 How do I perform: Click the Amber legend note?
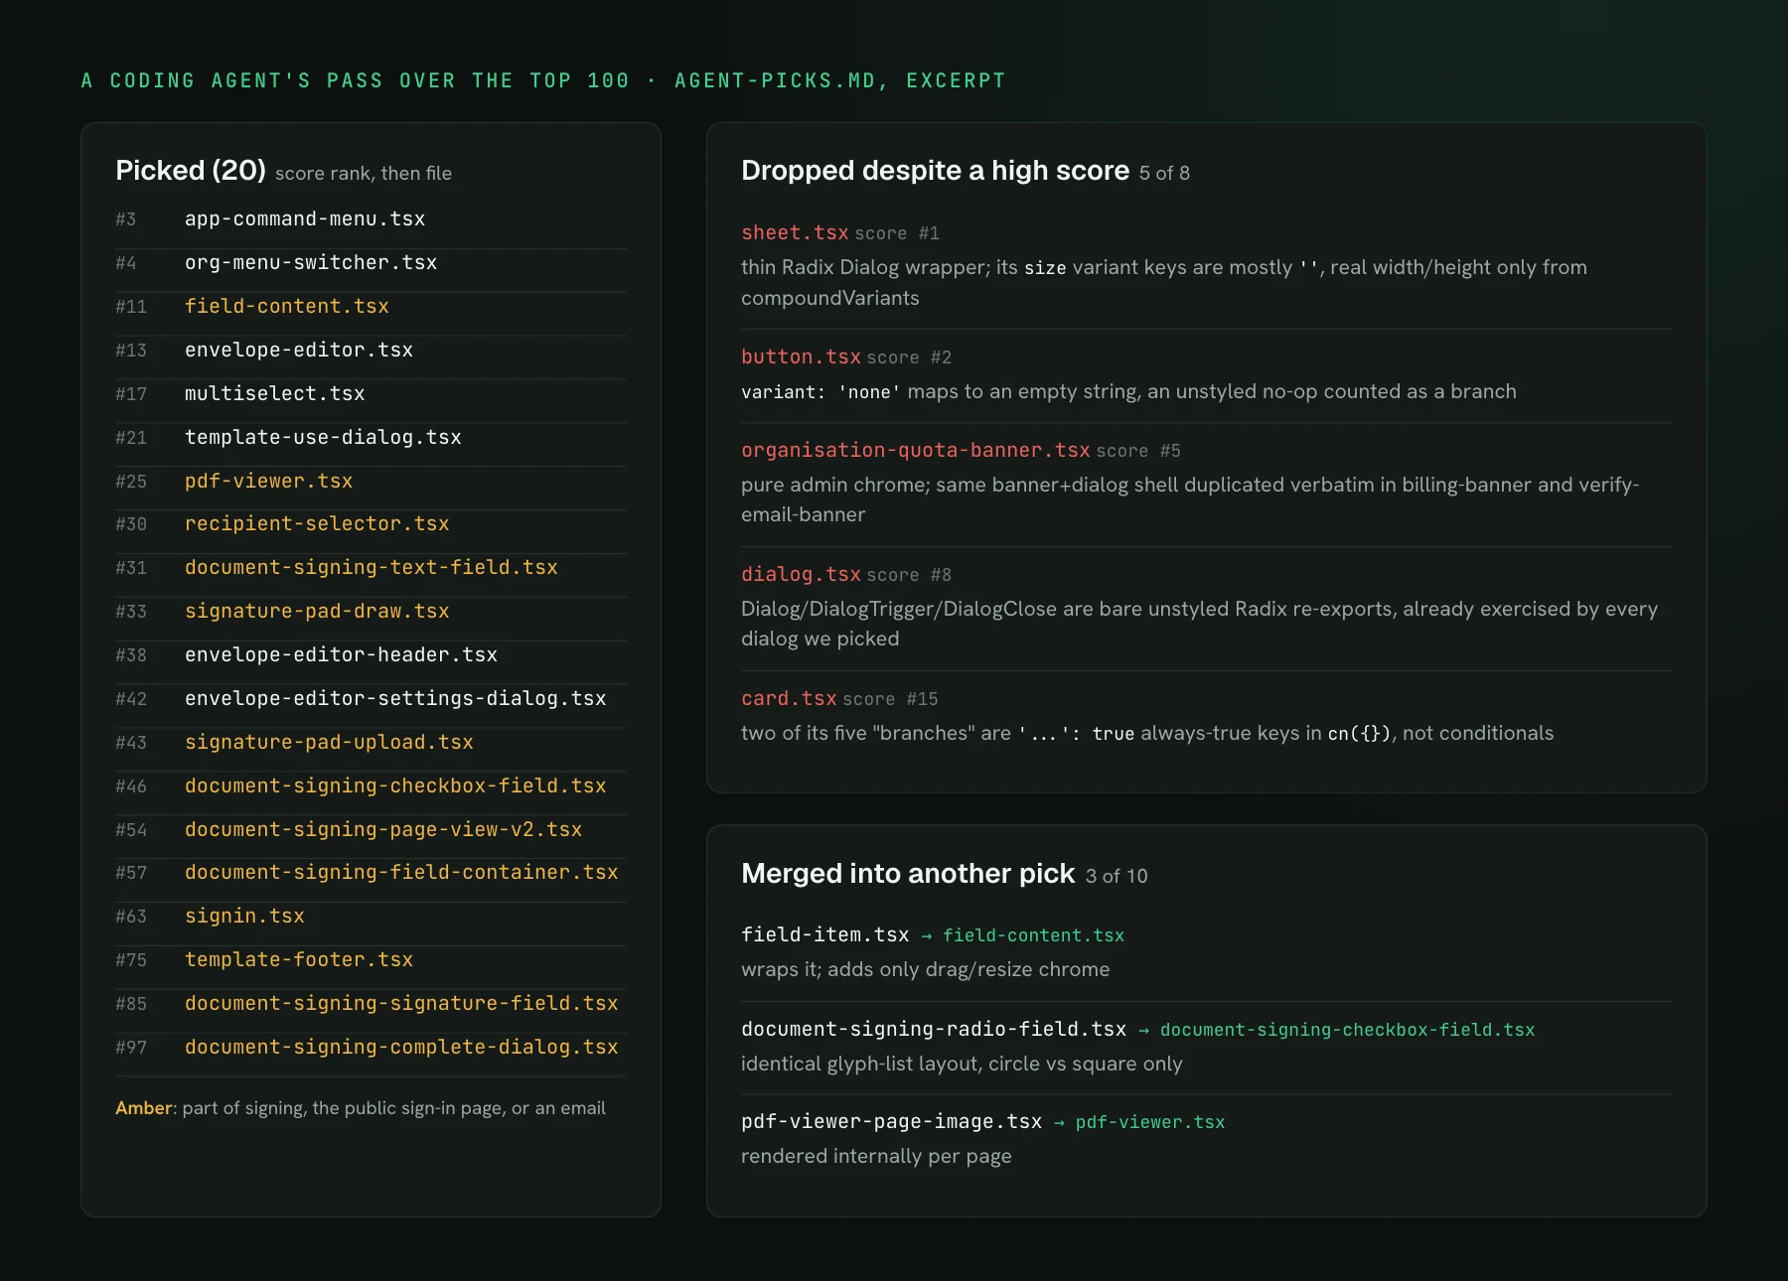point(361,1108)
